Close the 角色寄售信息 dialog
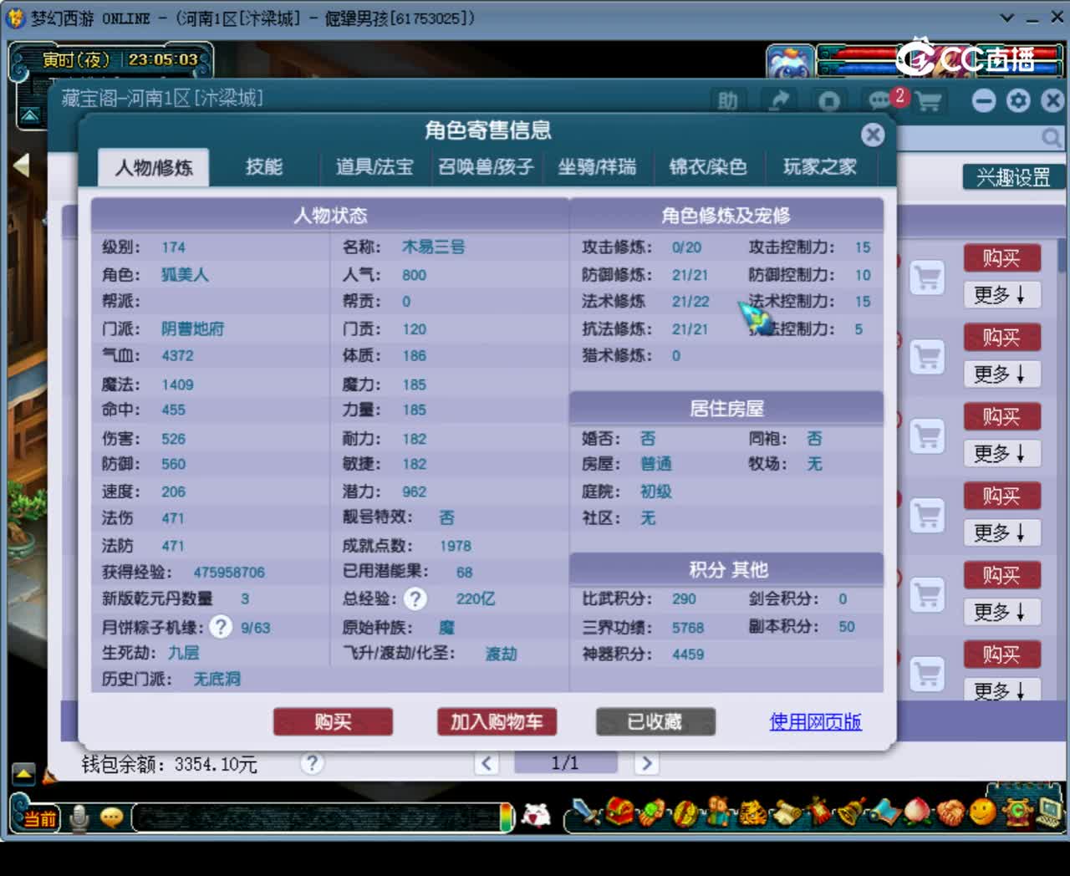Viewport: 1070px width, 876px height. pyautogui.click(x=873, y=135)
